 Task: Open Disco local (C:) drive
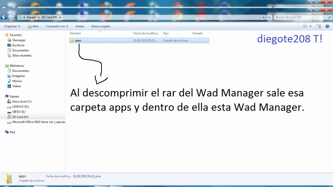22,101
